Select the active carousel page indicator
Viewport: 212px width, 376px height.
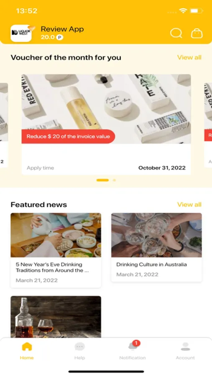102,180
